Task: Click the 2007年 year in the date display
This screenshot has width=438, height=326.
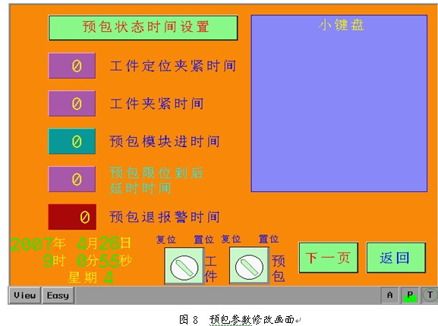Action: tap(38, 243)
